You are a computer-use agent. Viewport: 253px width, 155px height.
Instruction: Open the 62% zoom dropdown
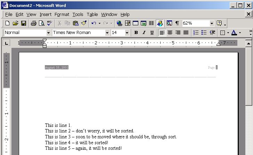(x=212, y=23)
